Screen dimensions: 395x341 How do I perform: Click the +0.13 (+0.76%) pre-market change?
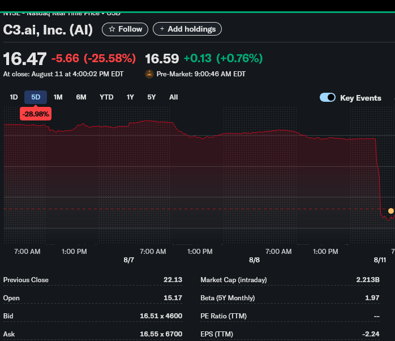(223, 58)
